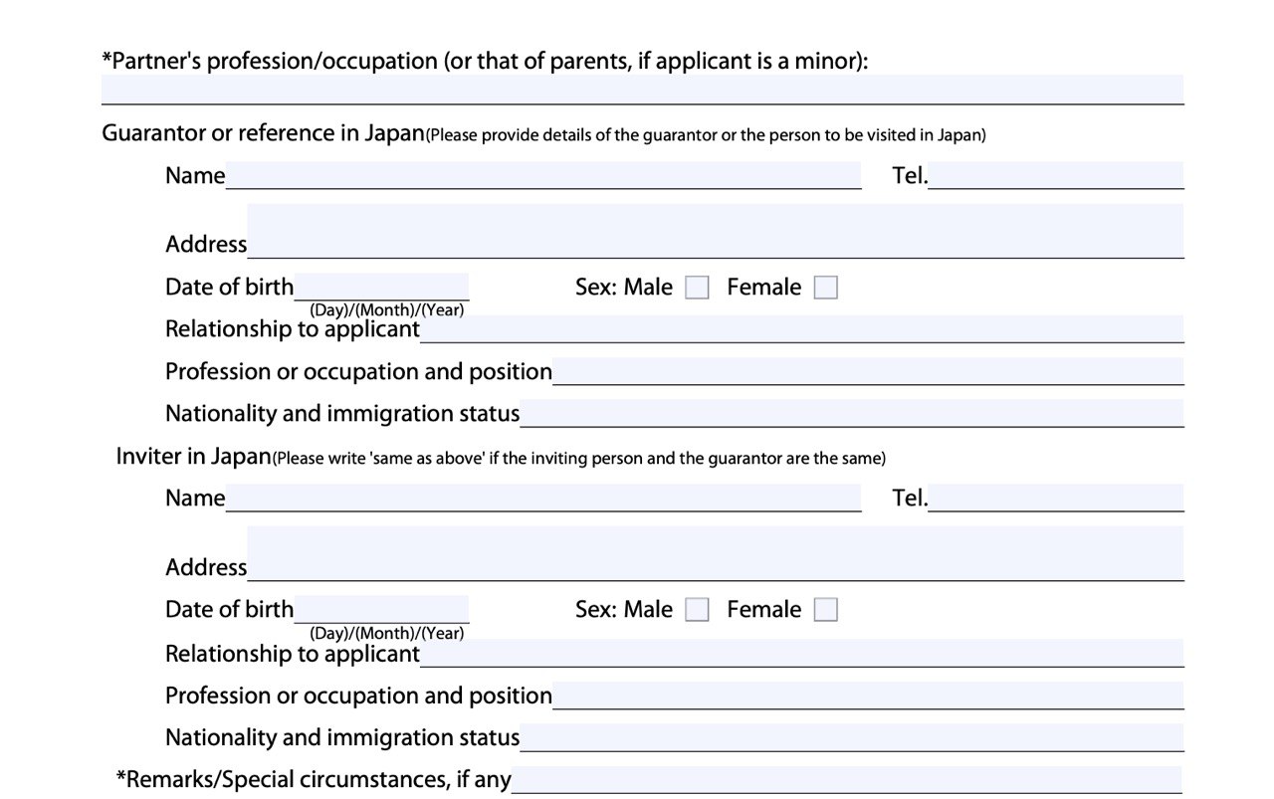Click the inviter Date of birth field
This screenshot has width=1274, height=799.
pyautogui.click(x=381, y=609)
